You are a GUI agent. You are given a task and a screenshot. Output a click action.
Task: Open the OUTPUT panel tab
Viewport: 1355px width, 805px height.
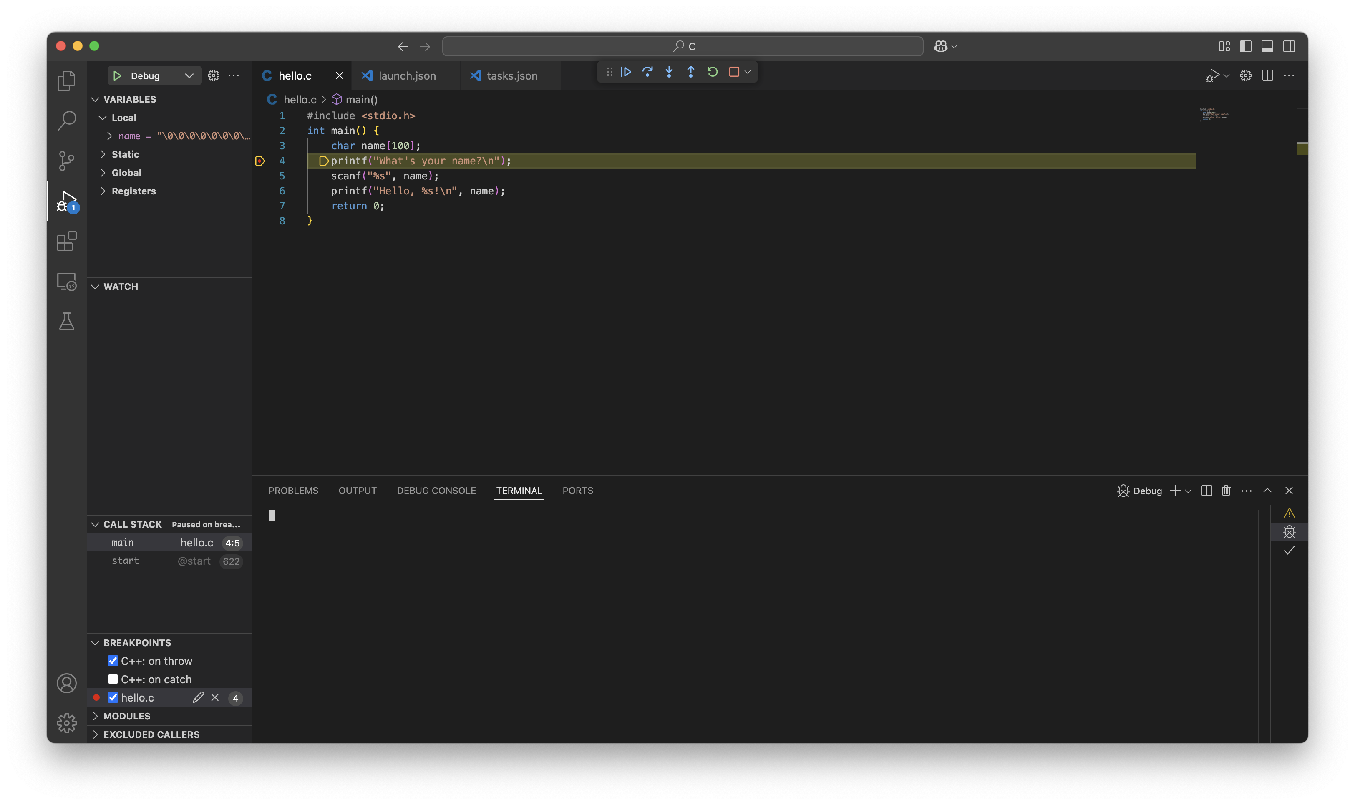358,491
